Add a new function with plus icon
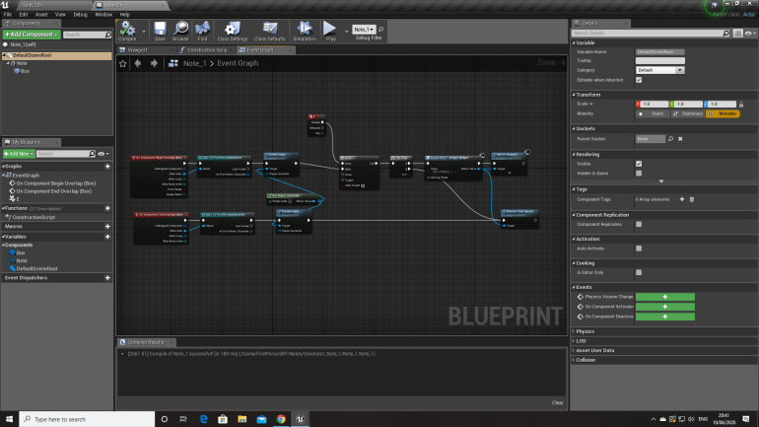 107,208
